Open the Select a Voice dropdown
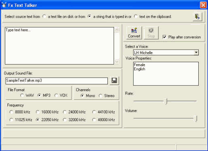The image size is (208, 151). tap(196, 52)
